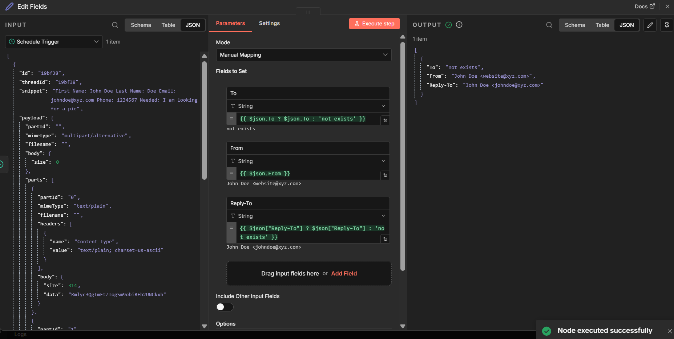Pin the output data with pin icon

pos(666,25)
